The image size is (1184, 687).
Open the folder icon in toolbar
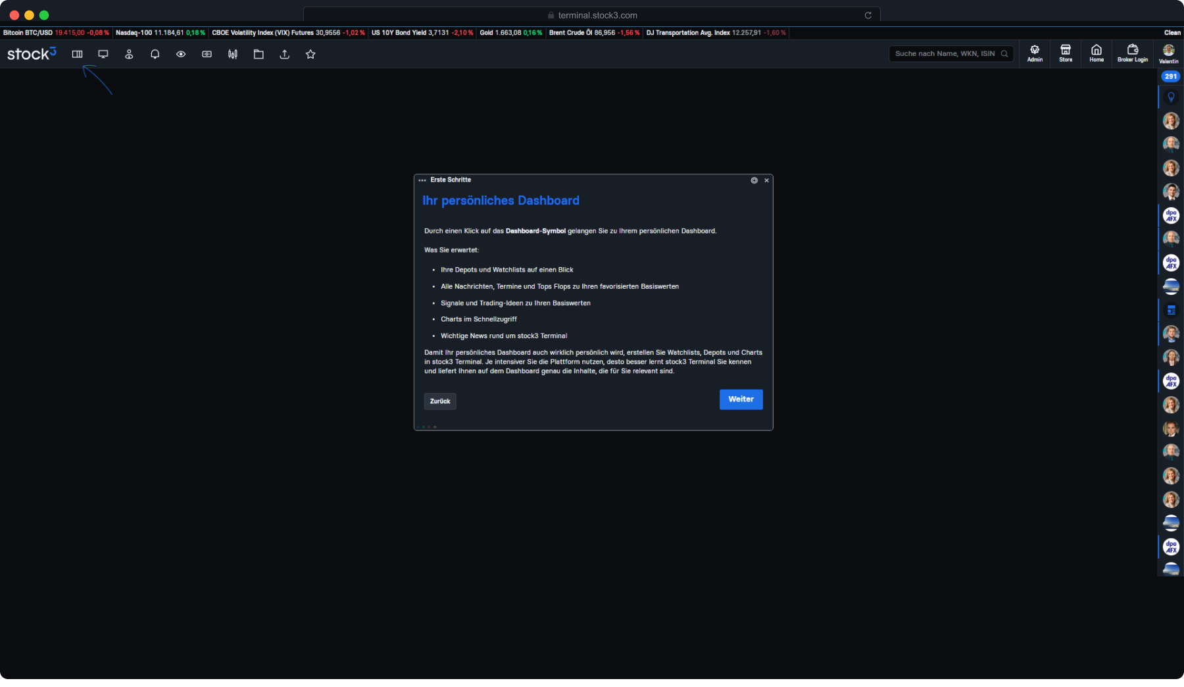pos(259,54)
